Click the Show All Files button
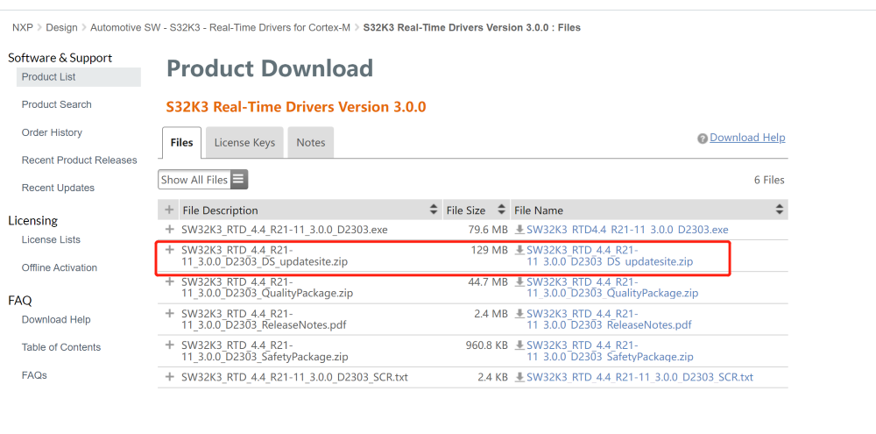876x434 pixels. pos(203,180)
